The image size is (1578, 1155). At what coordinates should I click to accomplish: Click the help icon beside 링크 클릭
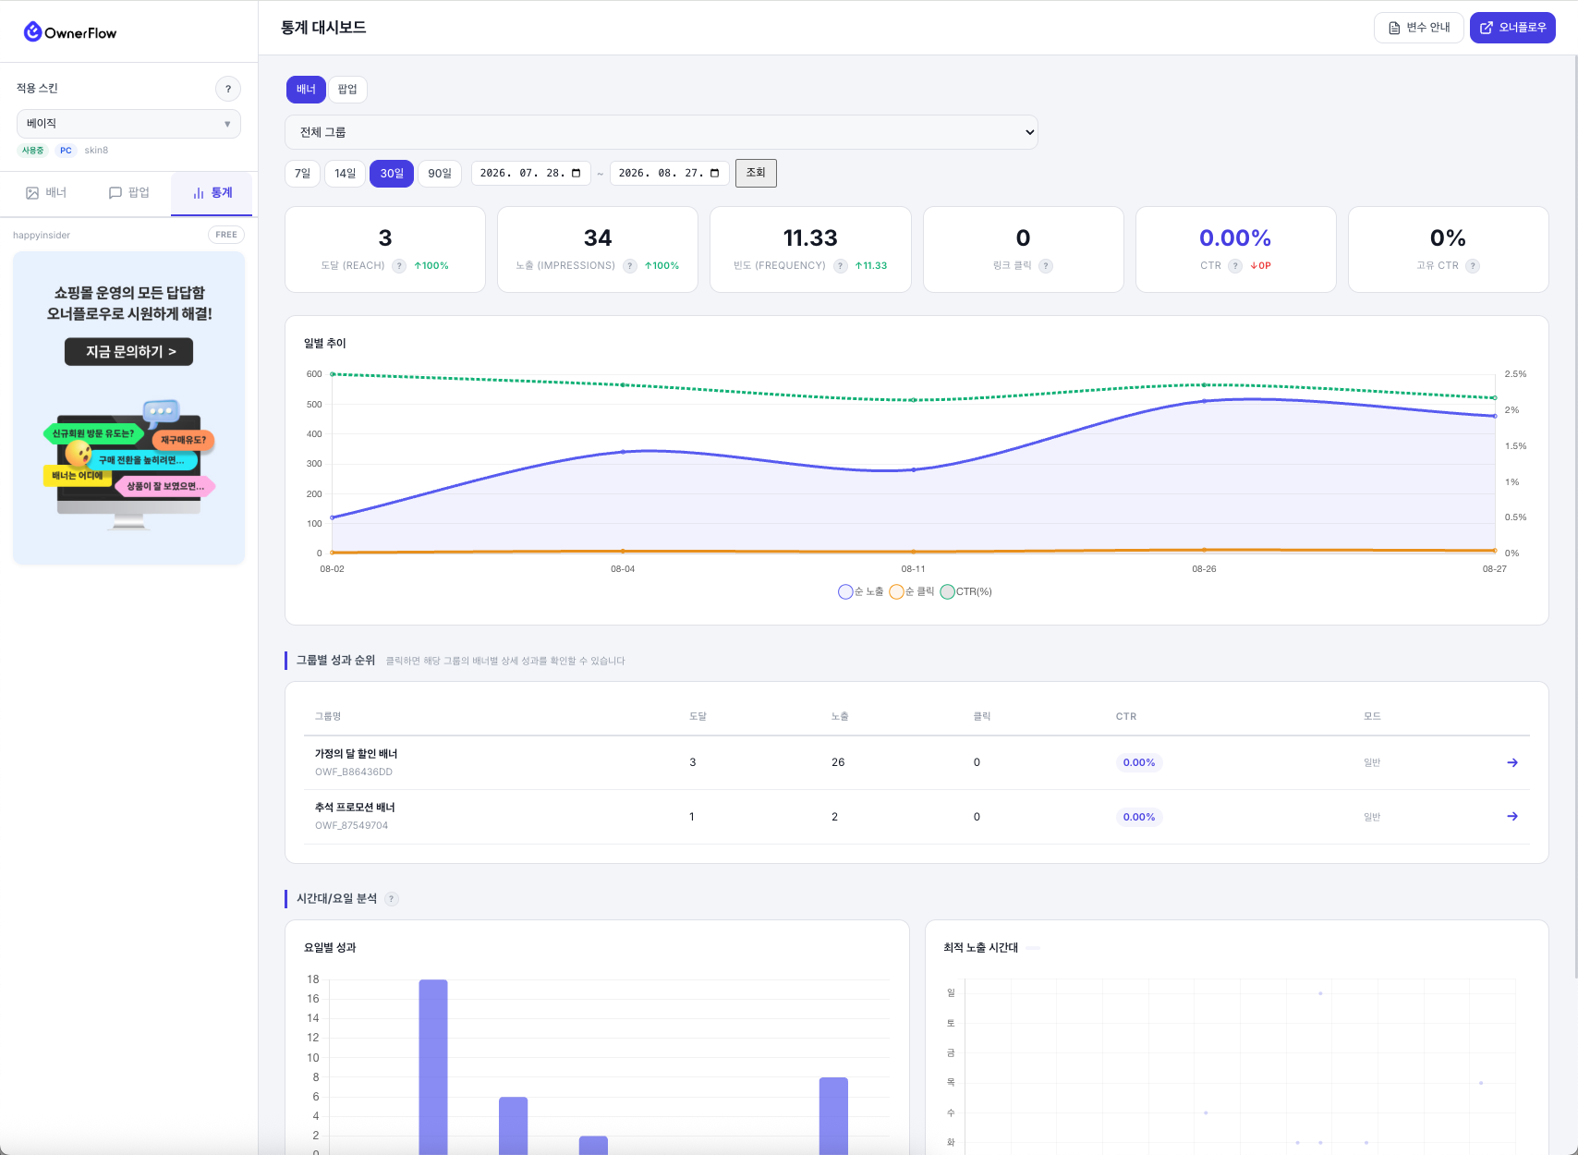point(1046,266)
